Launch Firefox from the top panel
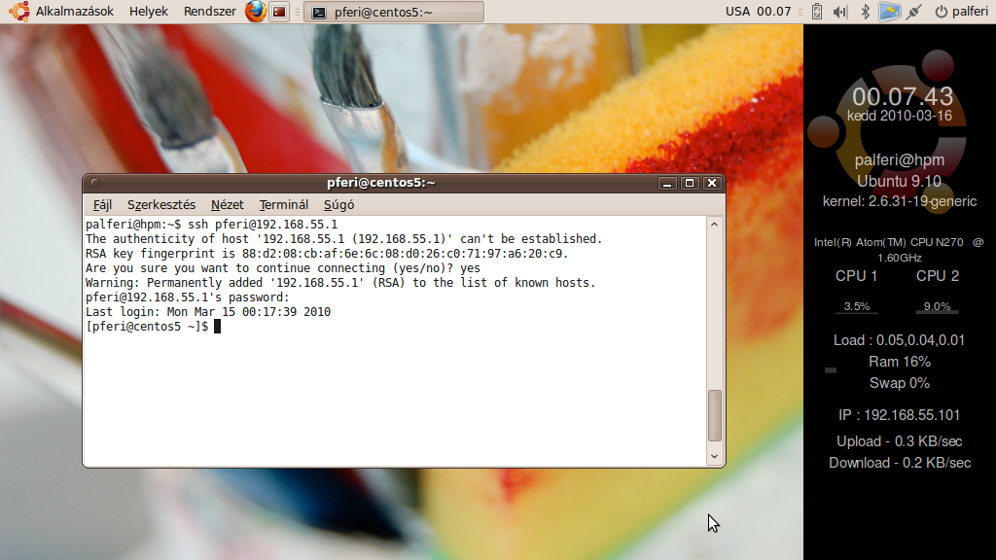 255,12
